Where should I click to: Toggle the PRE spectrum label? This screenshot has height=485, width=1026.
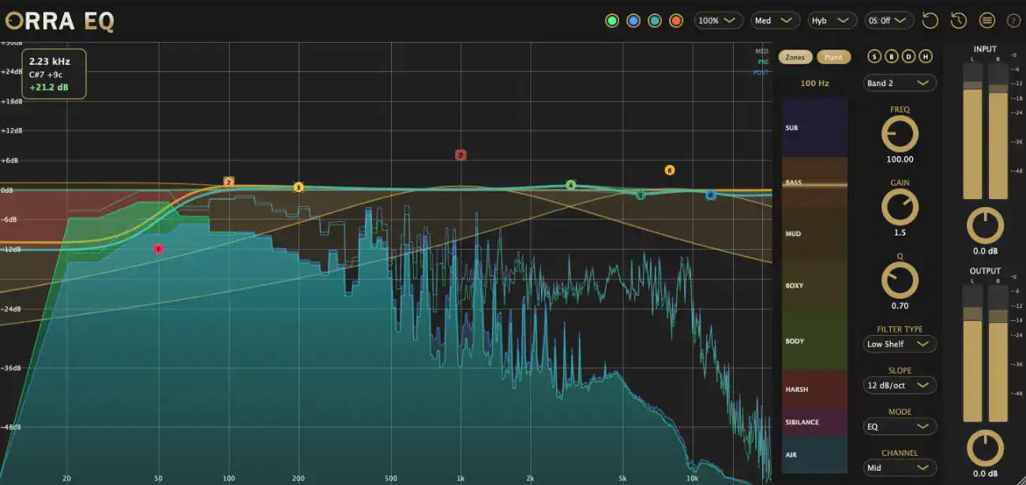tap(763, 61)
